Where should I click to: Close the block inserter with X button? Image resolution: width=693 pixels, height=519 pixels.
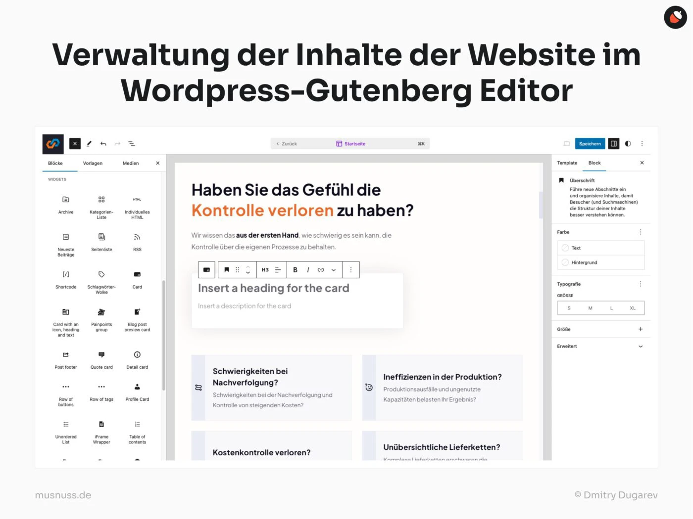point(75,144)
